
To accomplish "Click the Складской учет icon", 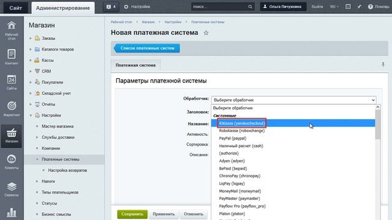I will [x=37, y=93].
